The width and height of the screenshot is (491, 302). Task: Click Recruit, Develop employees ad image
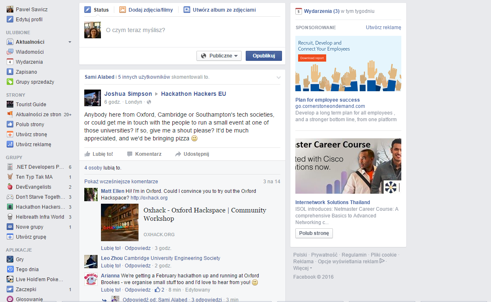point(348,64)
